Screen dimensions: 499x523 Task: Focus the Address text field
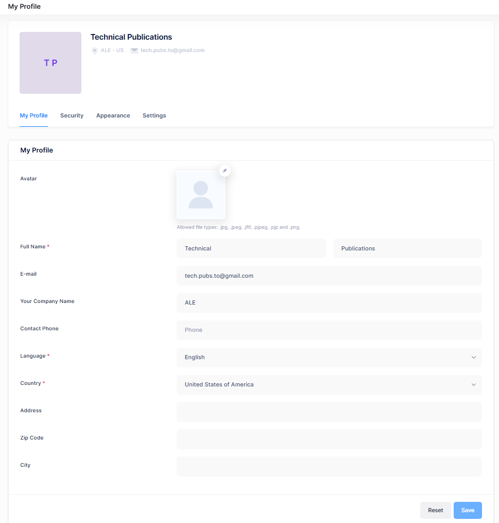coord(329,412)
